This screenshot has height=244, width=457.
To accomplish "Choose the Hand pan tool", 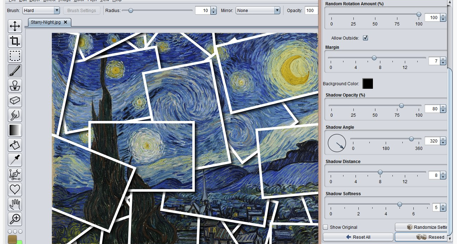I will 15,204.
